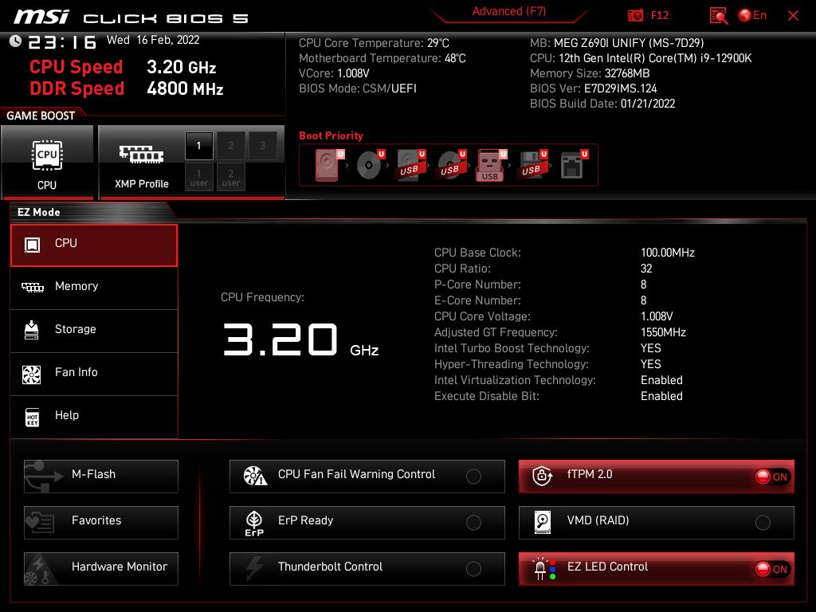Select the USB floppy boot device icon
This screenshot has width=816, height=612.
[x=532, y=165]
